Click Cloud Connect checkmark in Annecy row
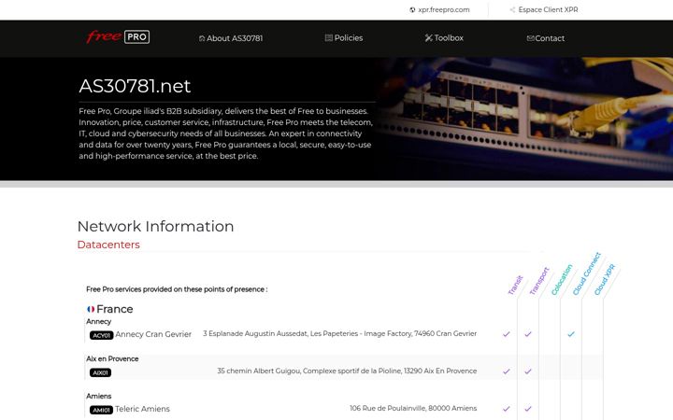The image size is (673, 420). point(571,334)
